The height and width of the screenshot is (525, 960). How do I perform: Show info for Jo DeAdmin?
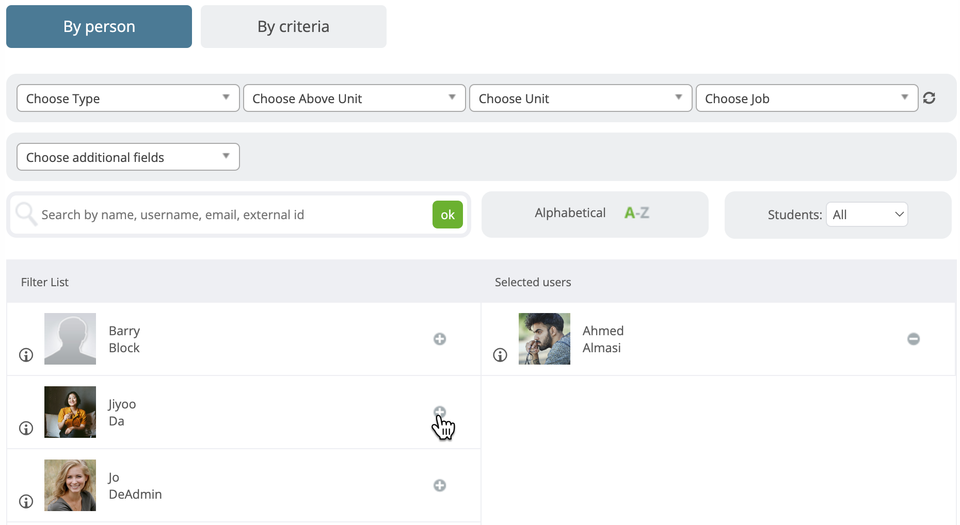point(26,501)
